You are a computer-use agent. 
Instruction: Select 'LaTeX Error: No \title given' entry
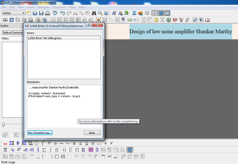[x=64, y=38]
